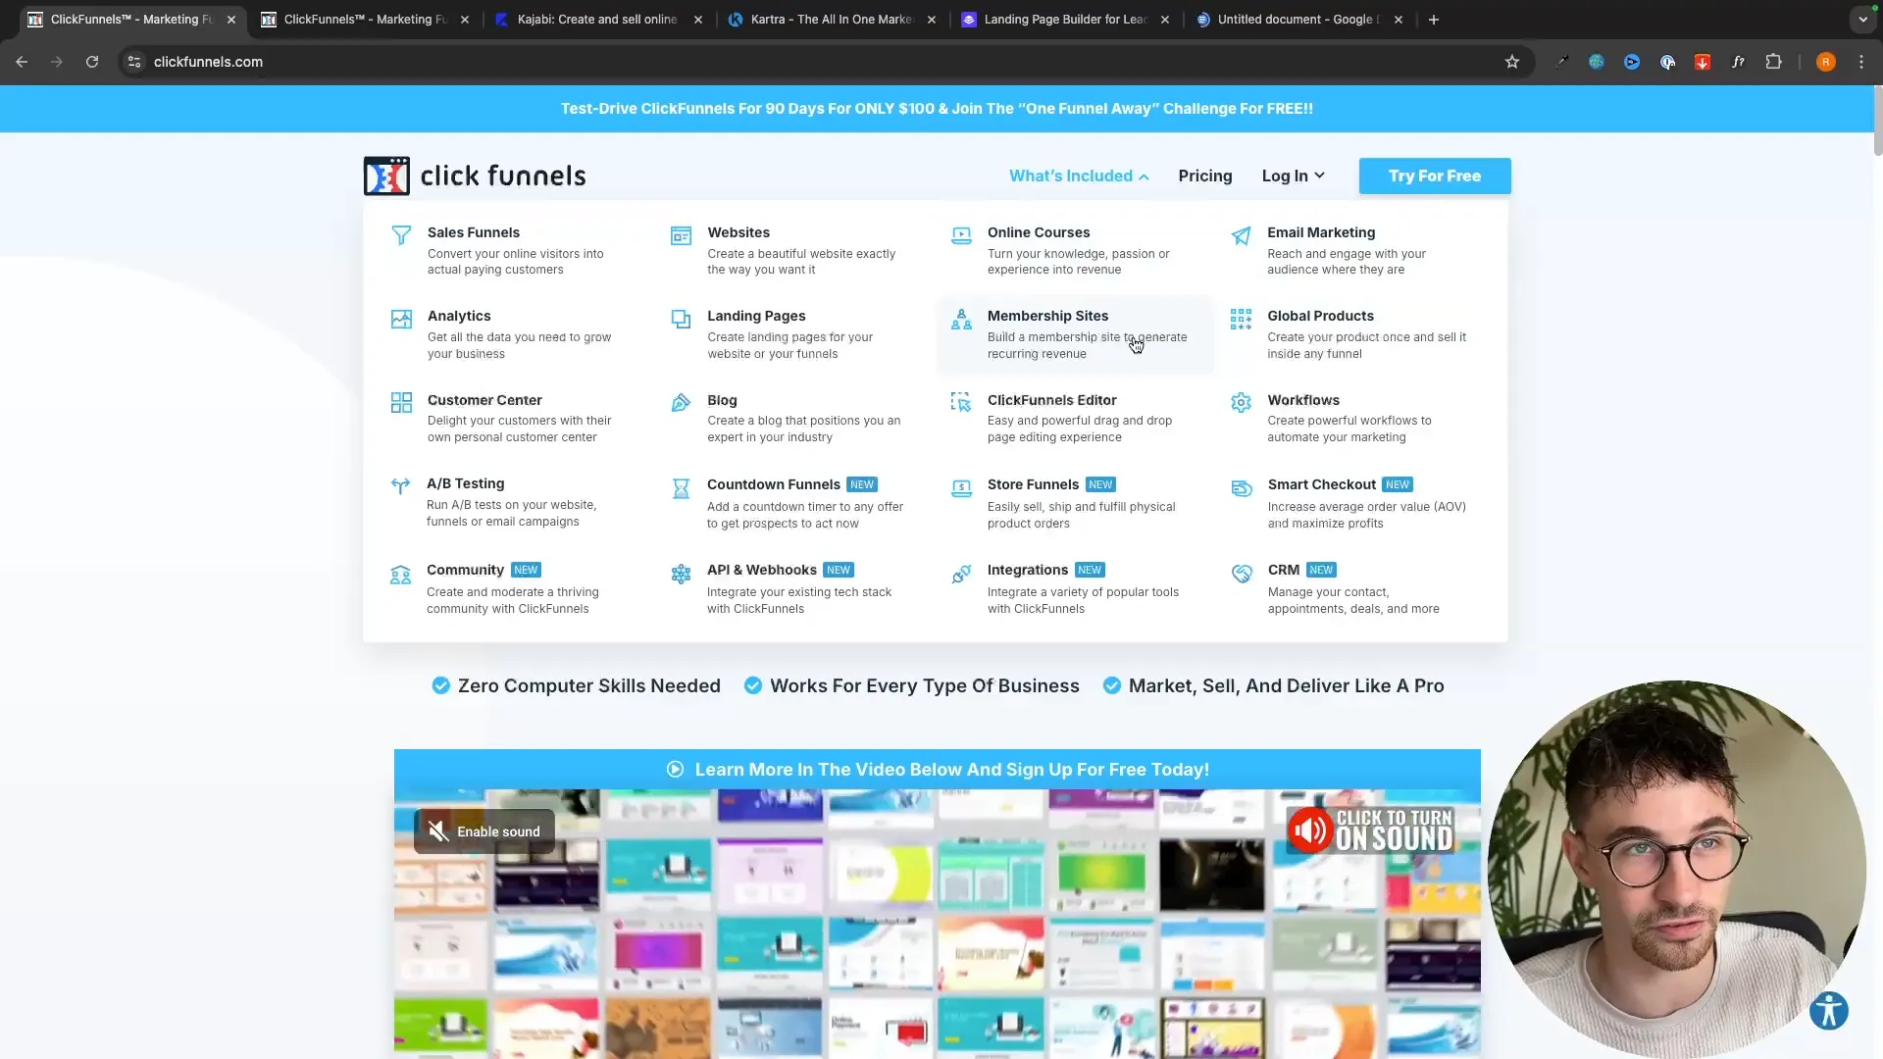
Task: Click Try For Free button
Action: 1434,175
